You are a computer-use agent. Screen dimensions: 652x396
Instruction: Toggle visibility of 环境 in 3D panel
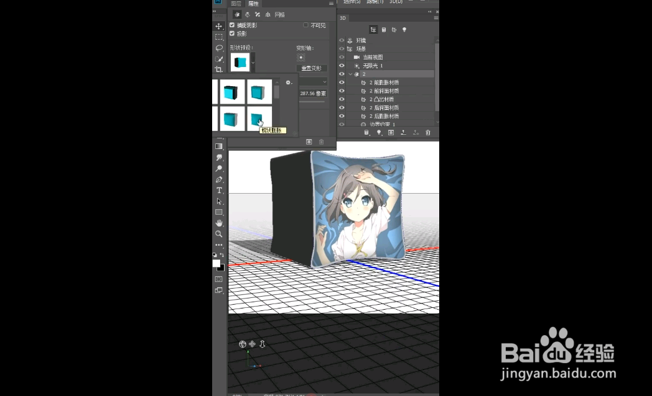[x=341, y=40]
